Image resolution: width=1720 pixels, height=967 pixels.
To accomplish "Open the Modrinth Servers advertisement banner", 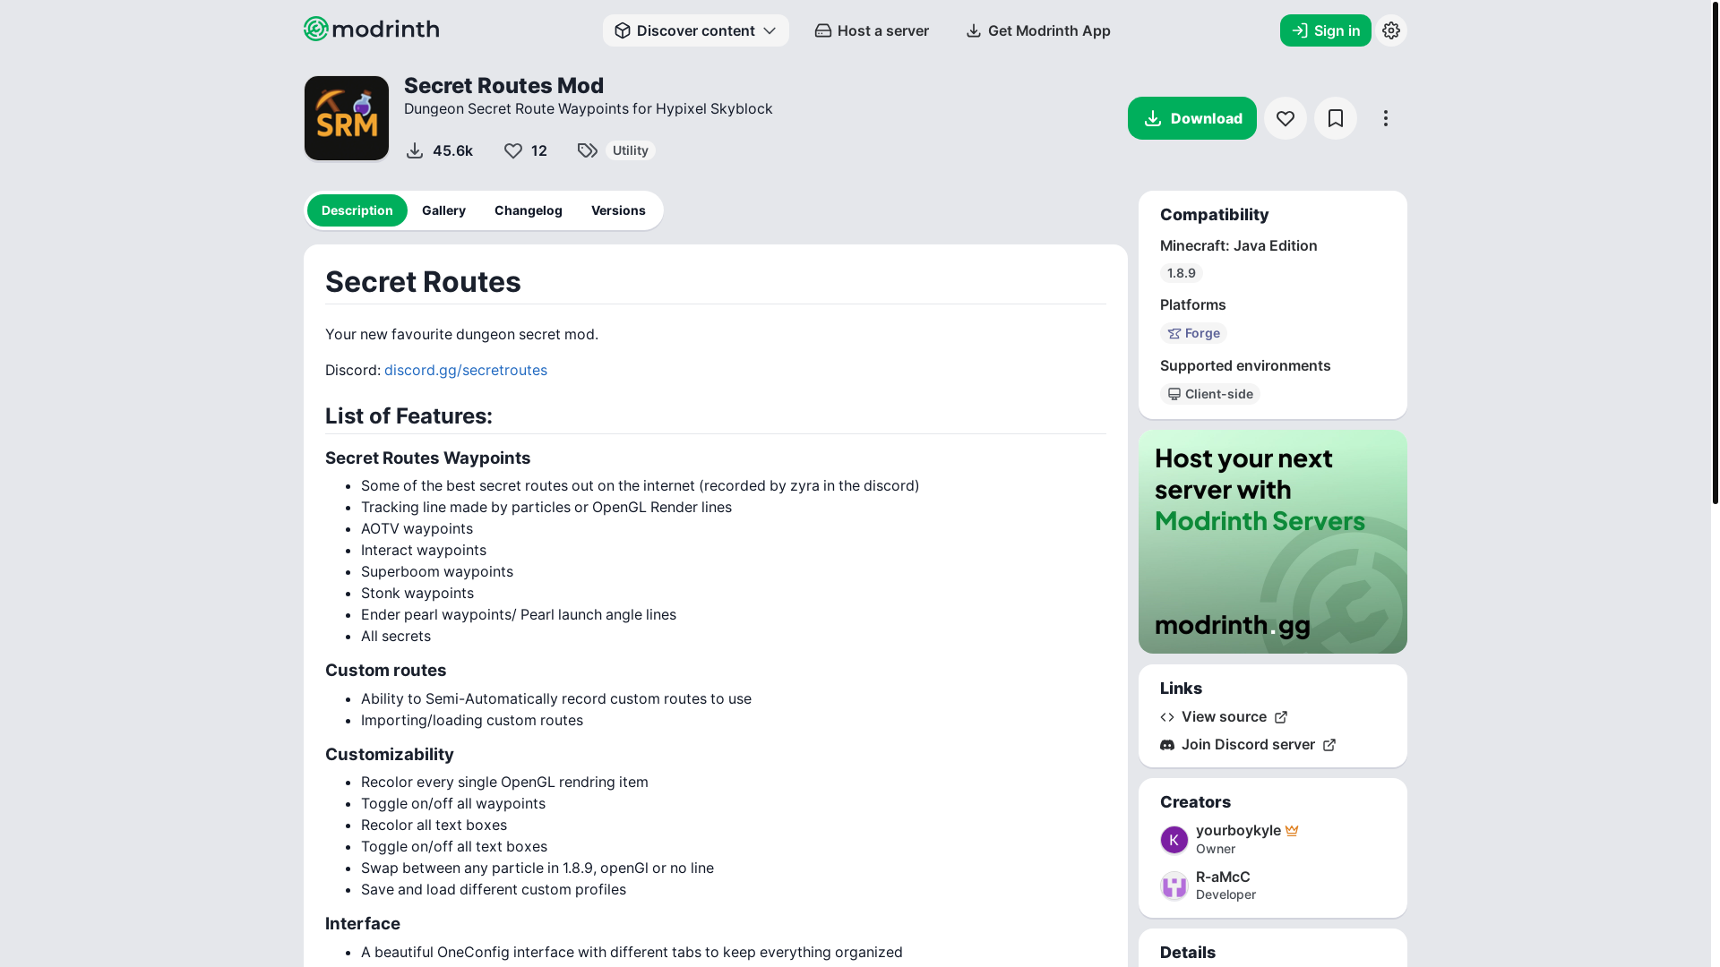I will pyautogui.click(x=1272, y=542).
